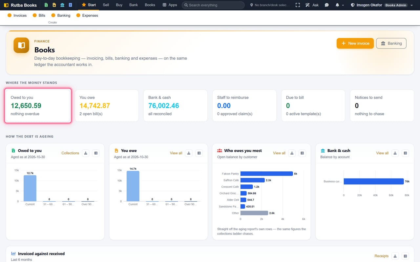
Task: Download the Bank & cash chart
Action: click(395, 153)
